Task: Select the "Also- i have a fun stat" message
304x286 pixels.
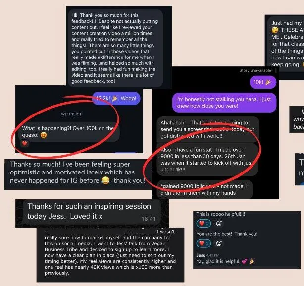Action: [207, 160]
